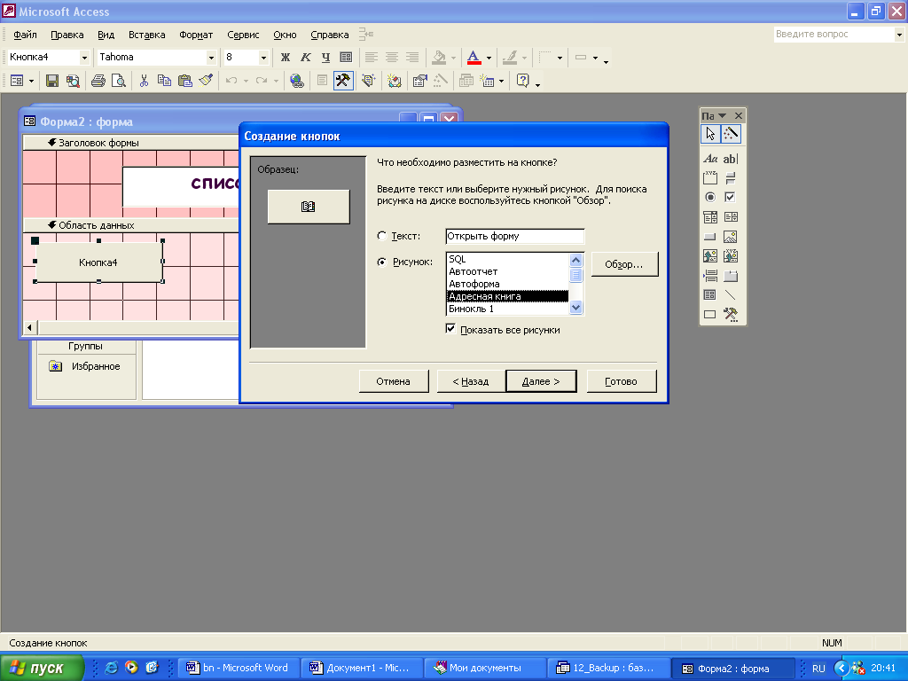Click the picture list scroll down arrow

coord(575,308)
